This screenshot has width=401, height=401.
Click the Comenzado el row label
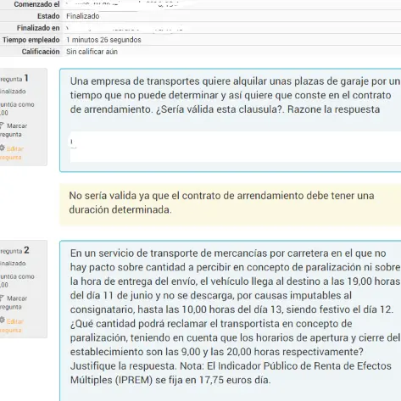[36, 4]
